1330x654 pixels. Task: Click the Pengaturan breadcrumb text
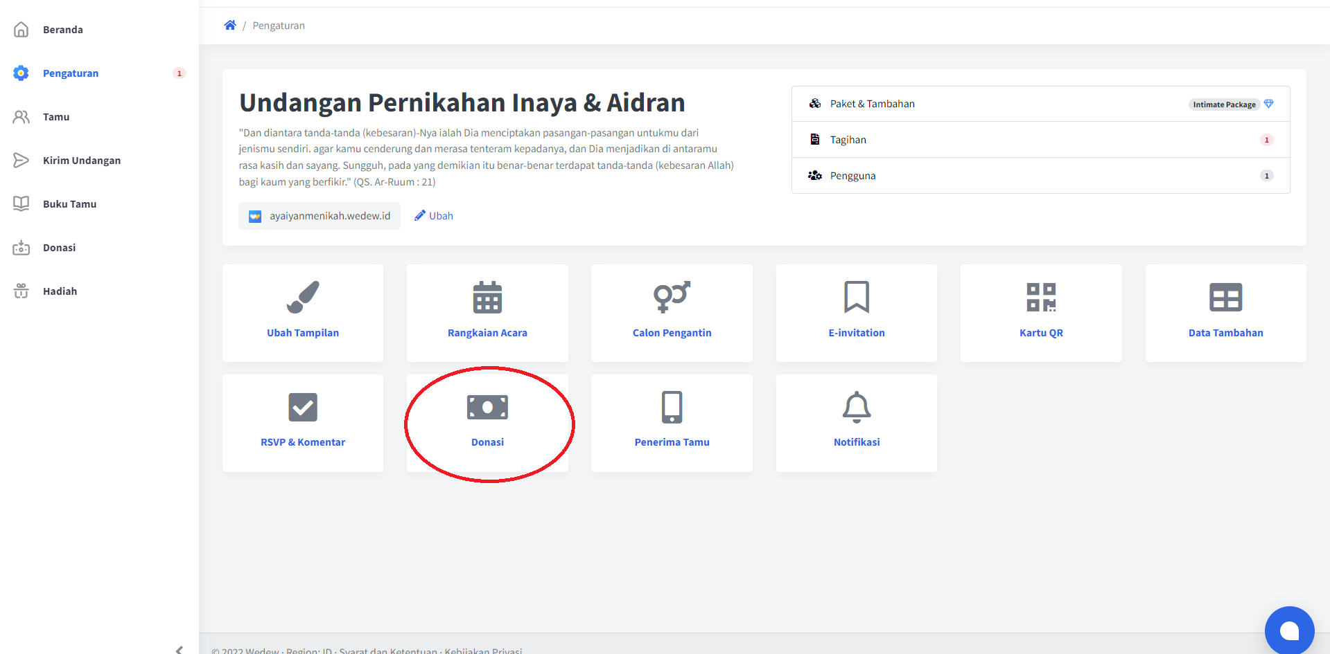coord(279,26)
